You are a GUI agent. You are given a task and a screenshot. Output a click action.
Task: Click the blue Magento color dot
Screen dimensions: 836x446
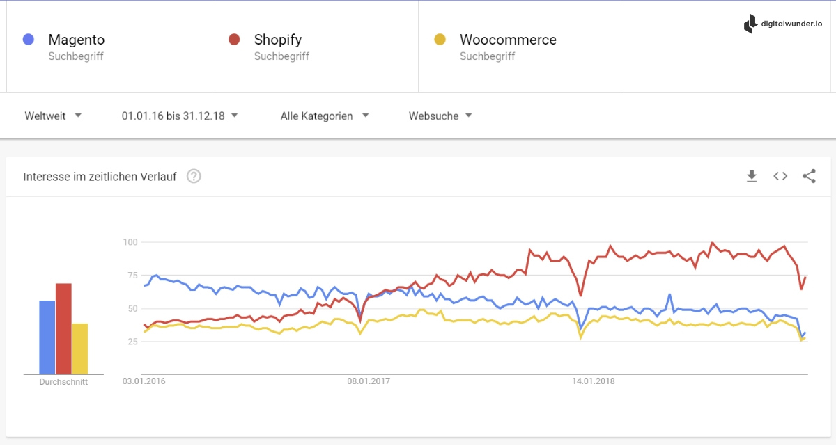coord(29,40)
